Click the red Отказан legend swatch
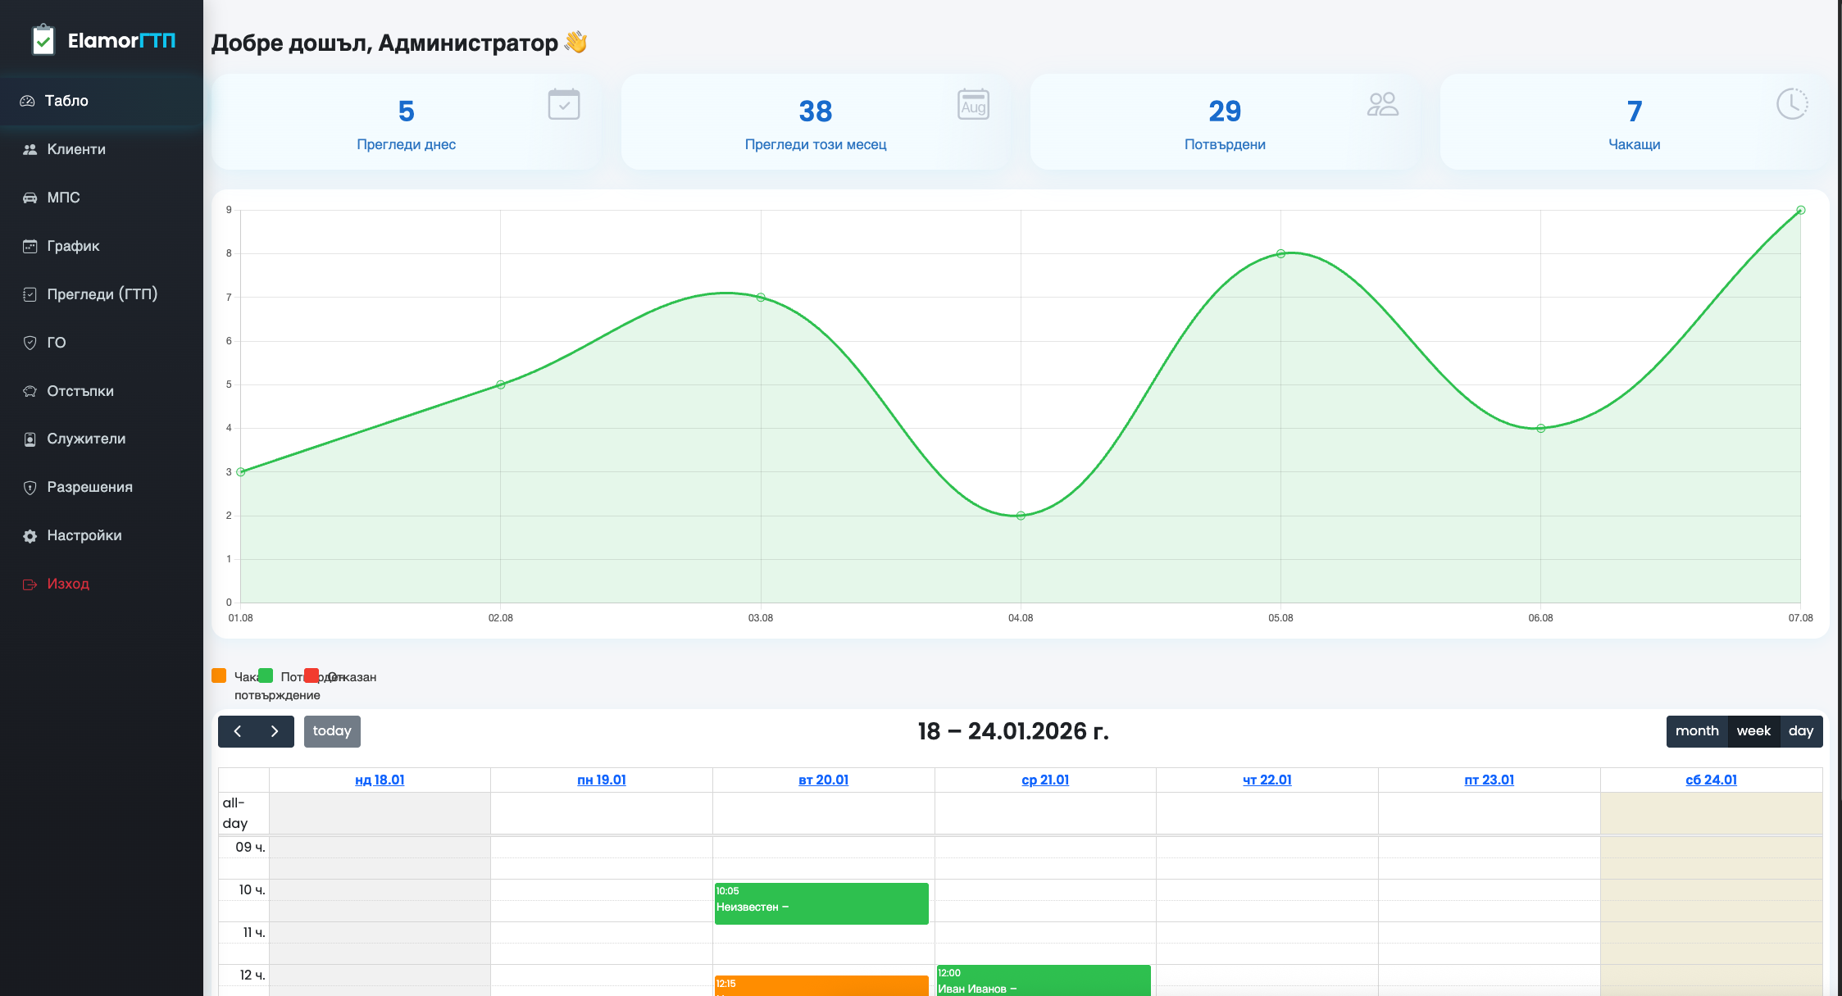Viewport: 1842px width, 996px height. coord(312,675)
